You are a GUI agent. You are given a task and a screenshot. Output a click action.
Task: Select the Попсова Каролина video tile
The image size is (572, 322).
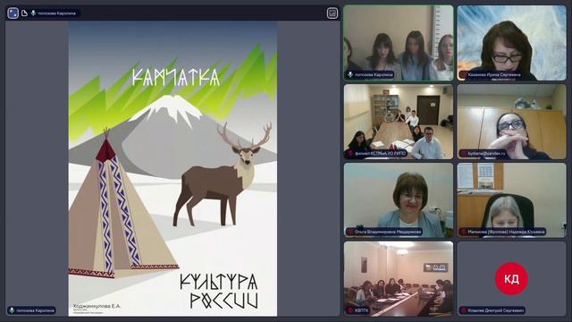tap(399, 43)
